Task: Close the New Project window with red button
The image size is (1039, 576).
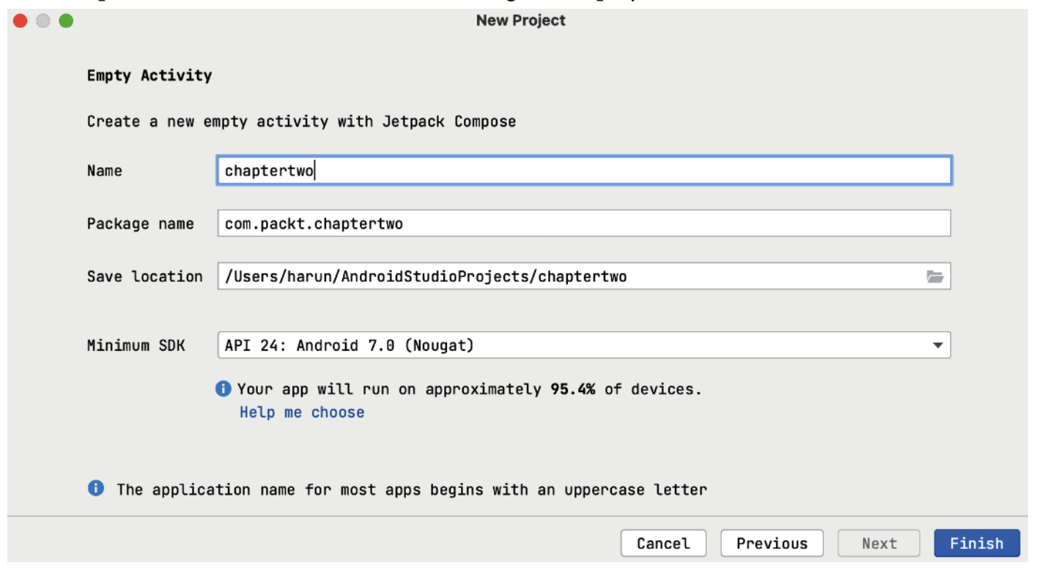Action: [21, 21]
